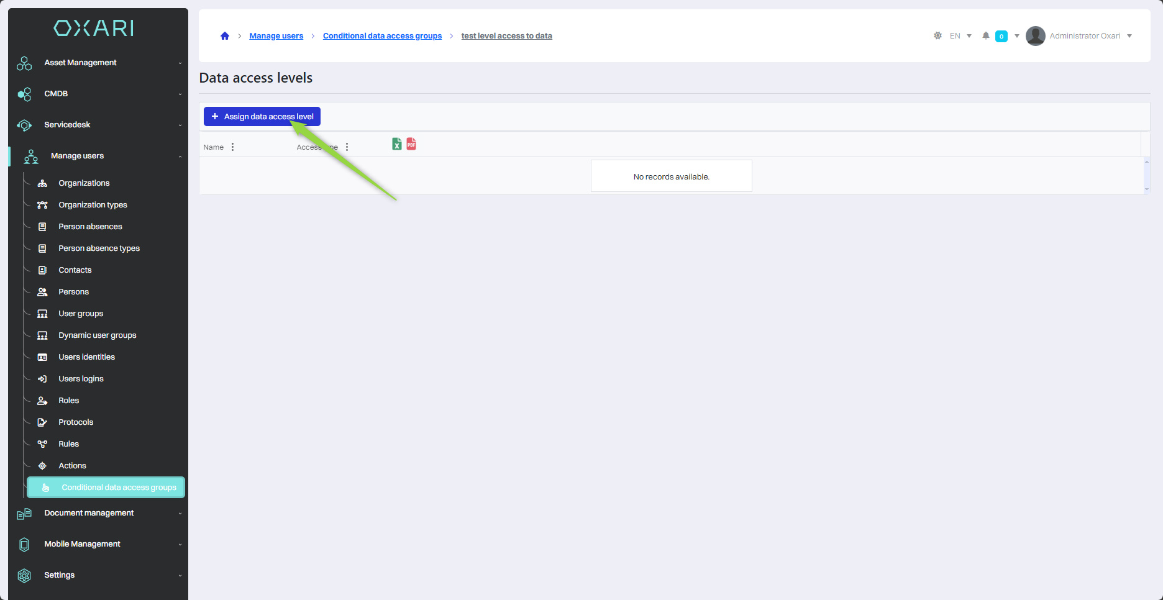Click the table's vertical scrollbar down arrow
This screenshot has width=1163, height=600.
[x=1146, y=189]
